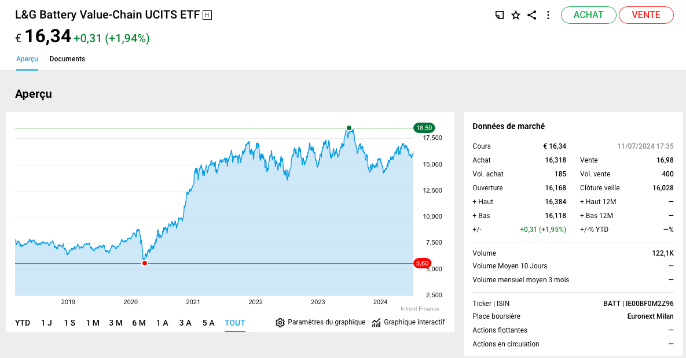The width and height of the screenshot is (686, 358).
Task: Click the + Bas 12M label
Action: [x=596, y=216]
